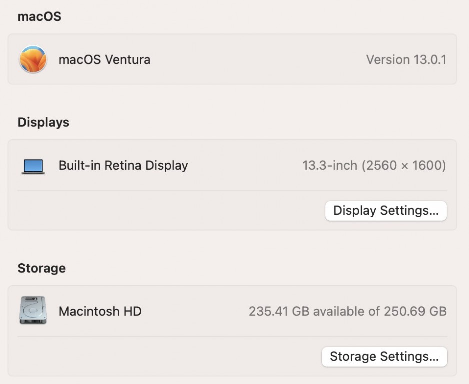Viewport: 469px width, 384px height.
Task: Click the Storage section heading
Action: pos(42,268)
